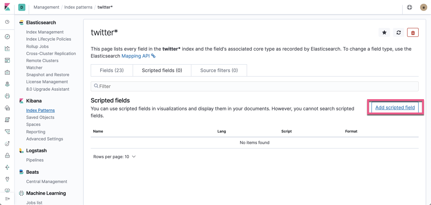Image resolution: width=431 pixels, height=205 pixels.
Task: Refresh the field list icon button
Action: pyautogui.click(x=399, y=32)
